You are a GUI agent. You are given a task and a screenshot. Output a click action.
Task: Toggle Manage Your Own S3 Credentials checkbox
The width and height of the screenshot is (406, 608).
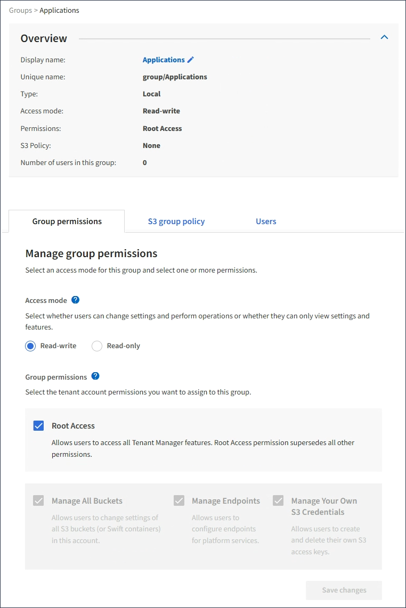pyautogui.click(x=278, y=501)
